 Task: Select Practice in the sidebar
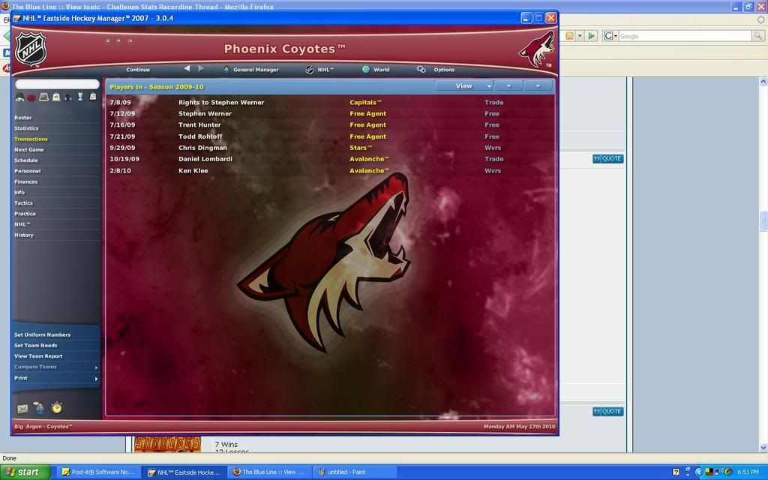pos(25,214)
